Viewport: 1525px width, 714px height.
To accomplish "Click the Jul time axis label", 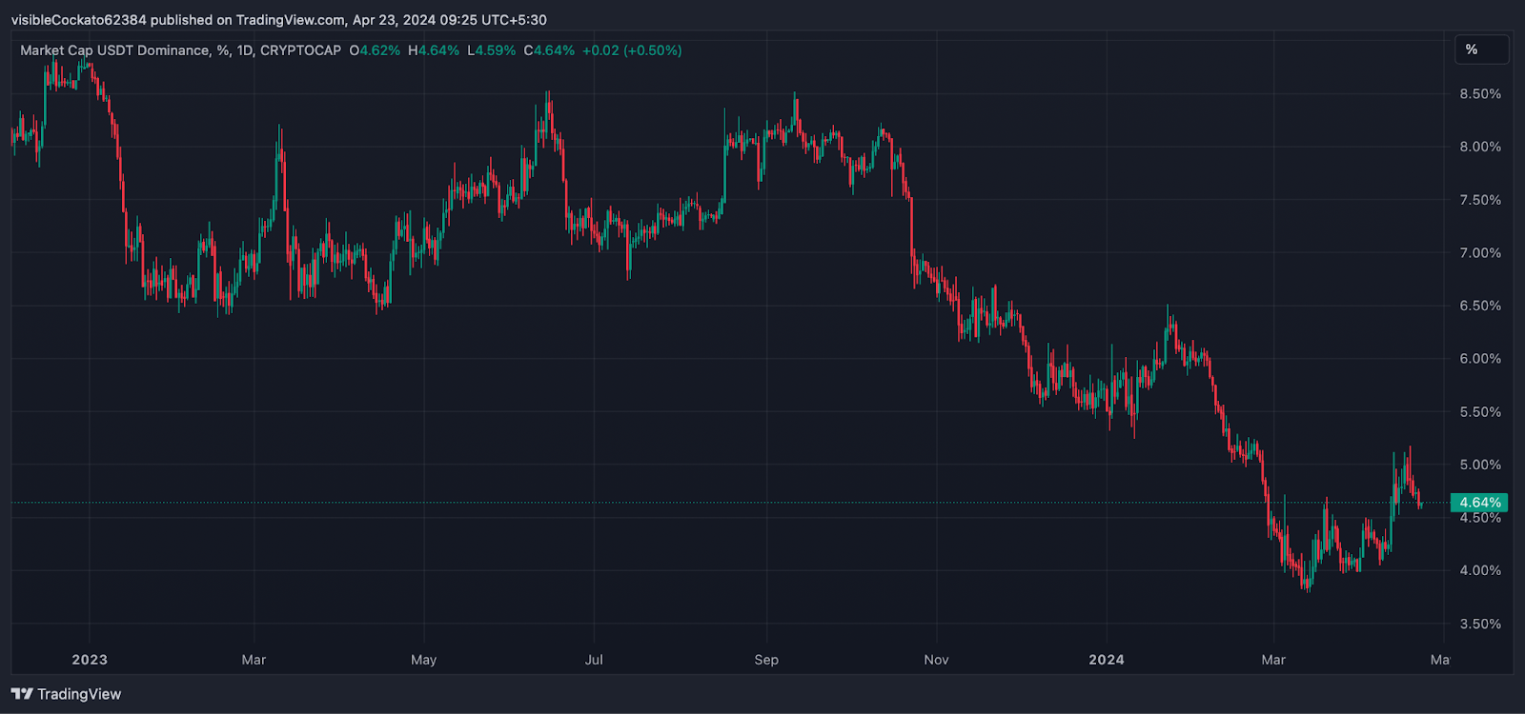I will tap(594, 660).
